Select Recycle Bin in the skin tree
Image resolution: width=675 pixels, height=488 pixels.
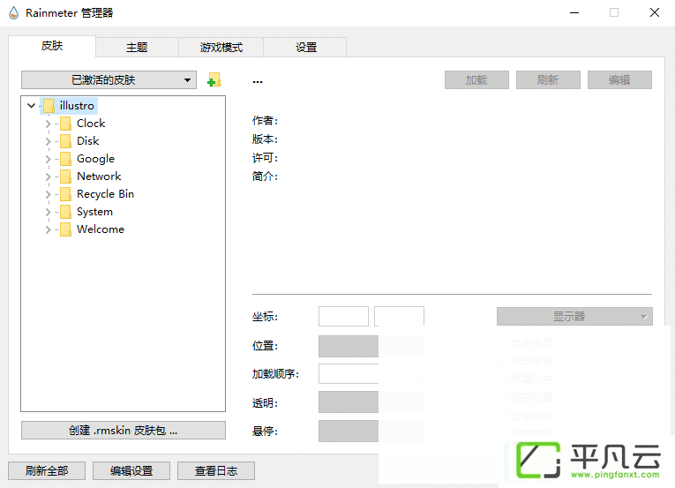[x=106, y=194]
